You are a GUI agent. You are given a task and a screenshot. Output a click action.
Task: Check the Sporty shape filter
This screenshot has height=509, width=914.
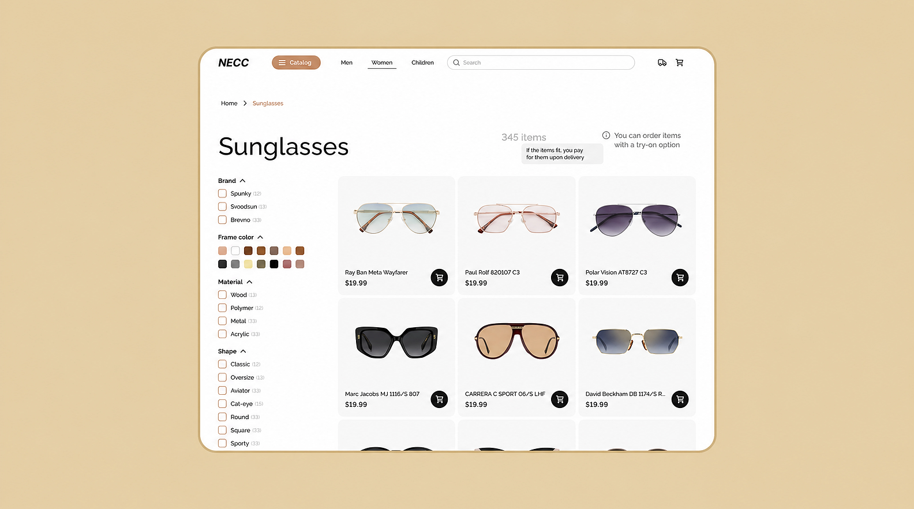(222, 443)
